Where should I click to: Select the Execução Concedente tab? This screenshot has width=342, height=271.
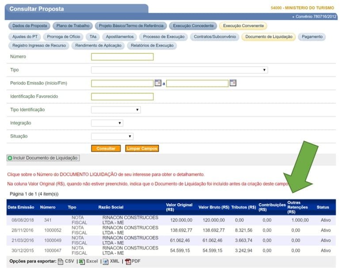tap(193, 26)
